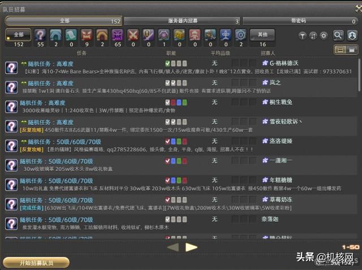The image size is (362, 270).
Task: Select the red trials category with 9 listings
Action: [x=87, y=35]
